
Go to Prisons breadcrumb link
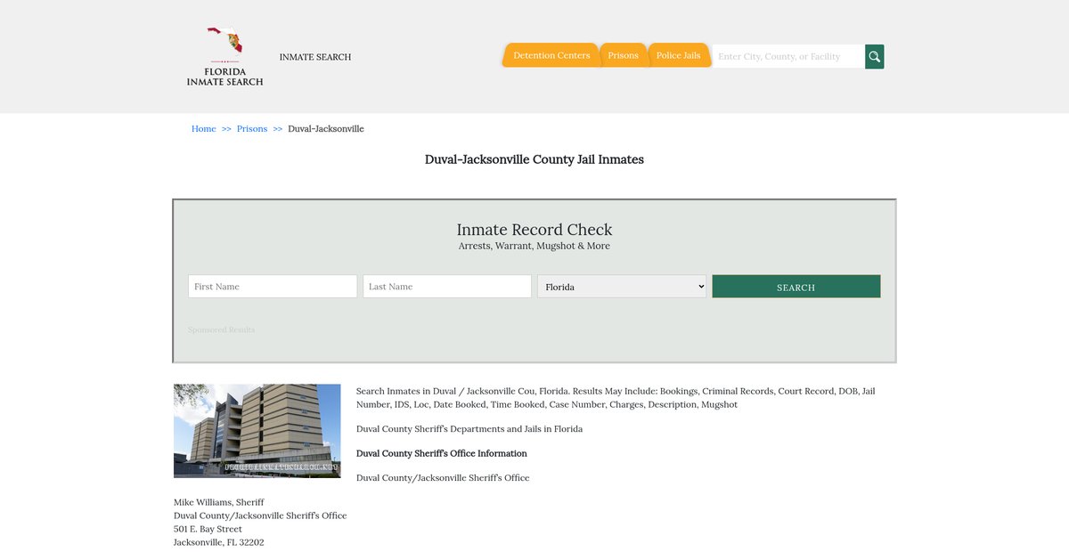[252, 129]
